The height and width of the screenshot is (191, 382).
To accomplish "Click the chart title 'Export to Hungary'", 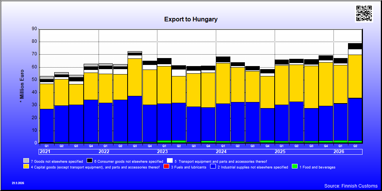I will tap(191, 19).
